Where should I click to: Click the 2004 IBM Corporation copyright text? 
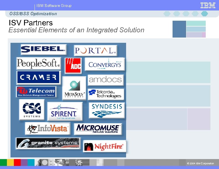pyautogui.click(x=200, y=163)
